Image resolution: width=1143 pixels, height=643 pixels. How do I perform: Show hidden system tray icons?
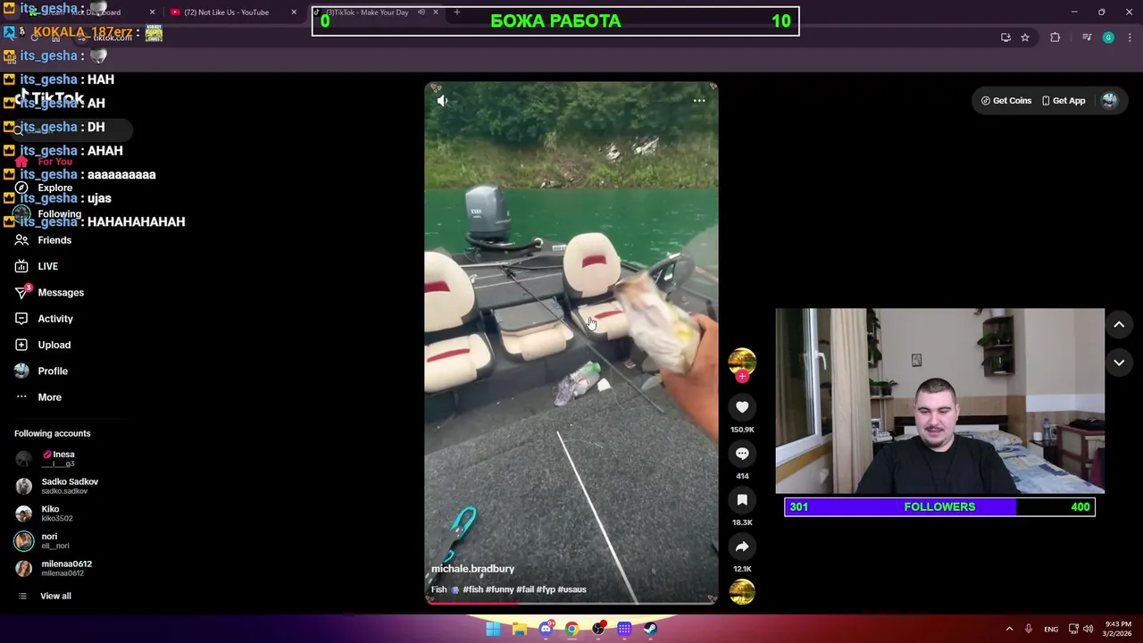pos(1009,629)
